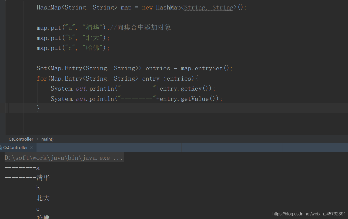Click the map.put "c", "哈佛" line

pyautogui.click(x=73, y=48)
